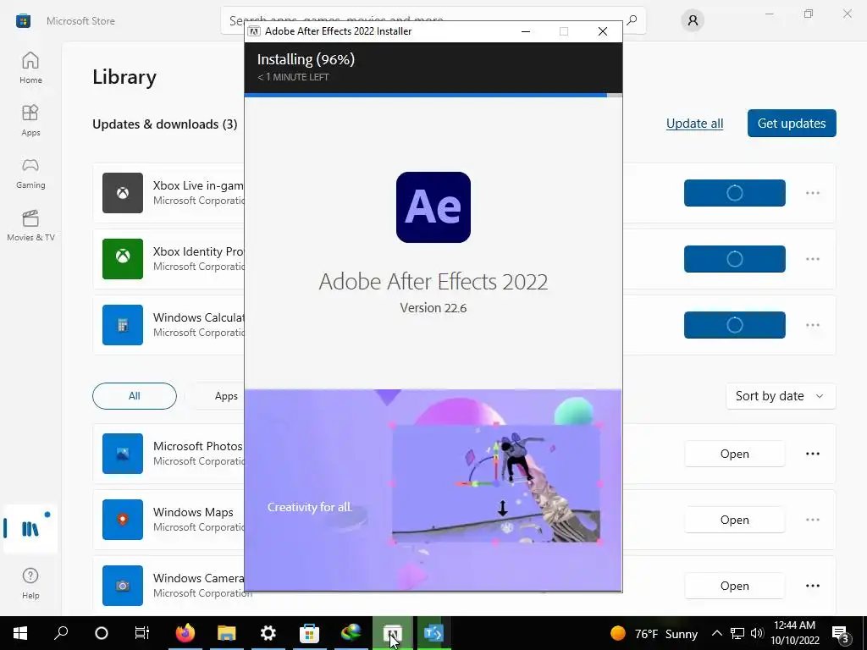Click the Adobe installer taskbar icon

point(393,633)
